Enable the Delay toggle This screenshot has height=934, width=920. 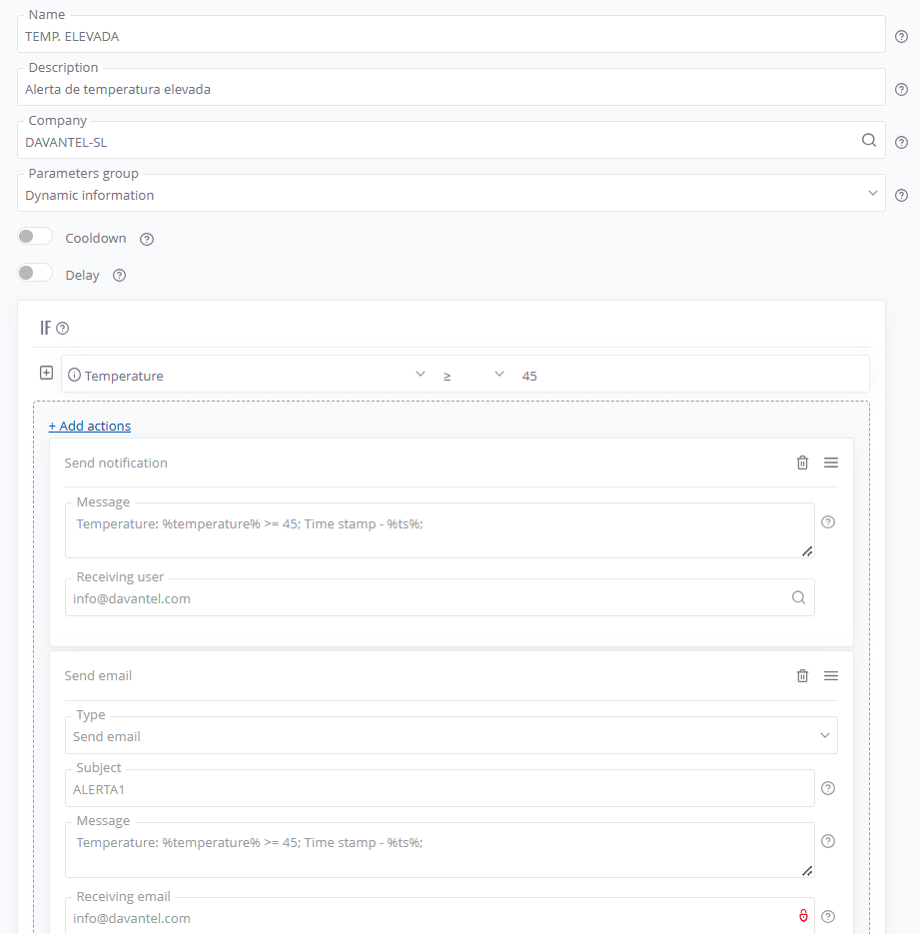(35, 273)
